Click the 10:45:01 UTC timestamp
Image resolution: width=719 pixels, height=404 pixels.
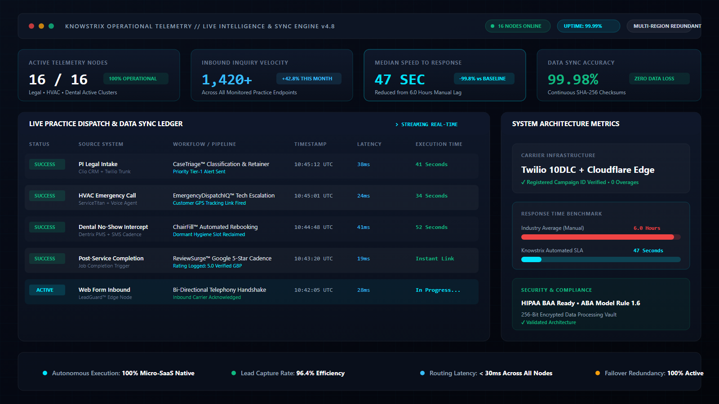click(x=314, y=196)
